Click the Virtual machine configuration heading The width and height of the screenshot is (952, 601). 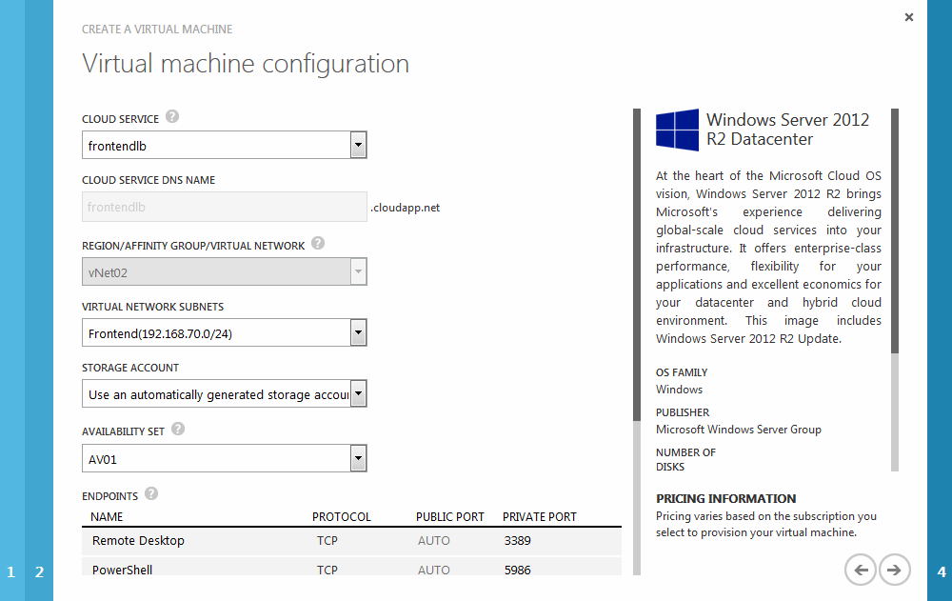pyautogui.click(x=246, y=64)
